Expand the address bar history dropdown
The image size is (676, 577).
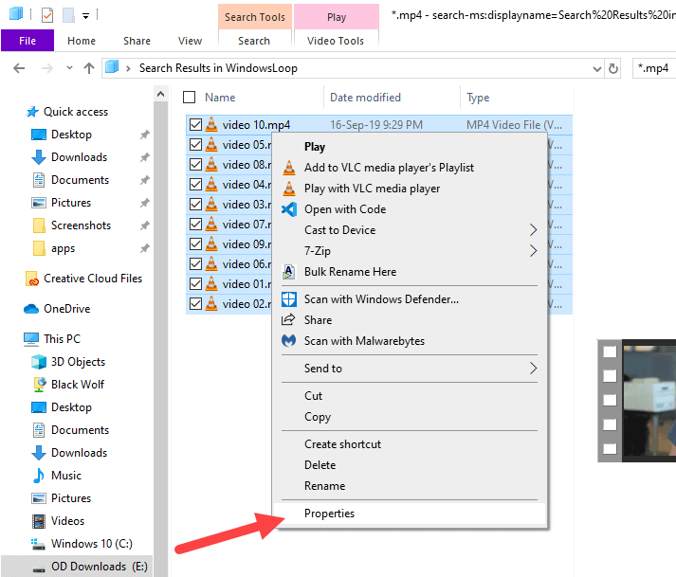[597, 68]
